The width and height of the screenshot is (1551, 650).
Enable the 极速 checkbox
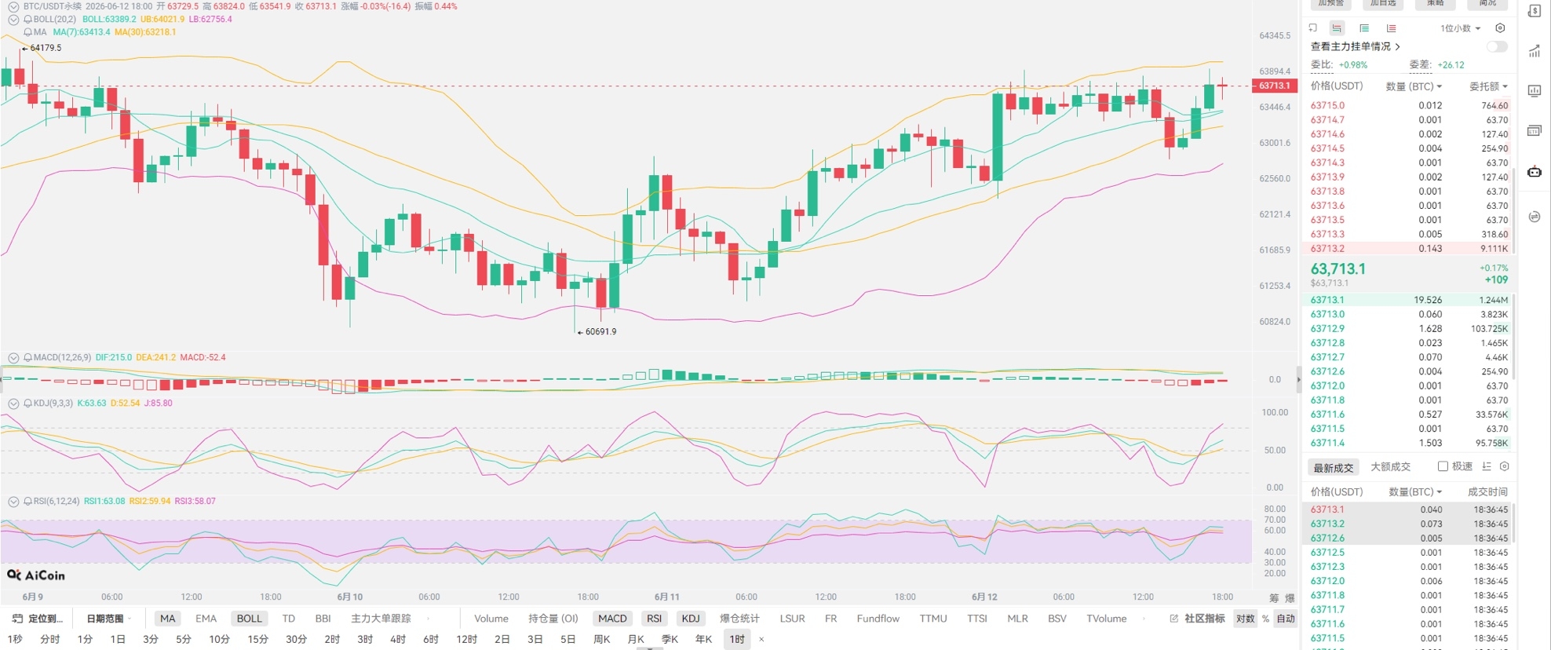point(1443,466)
